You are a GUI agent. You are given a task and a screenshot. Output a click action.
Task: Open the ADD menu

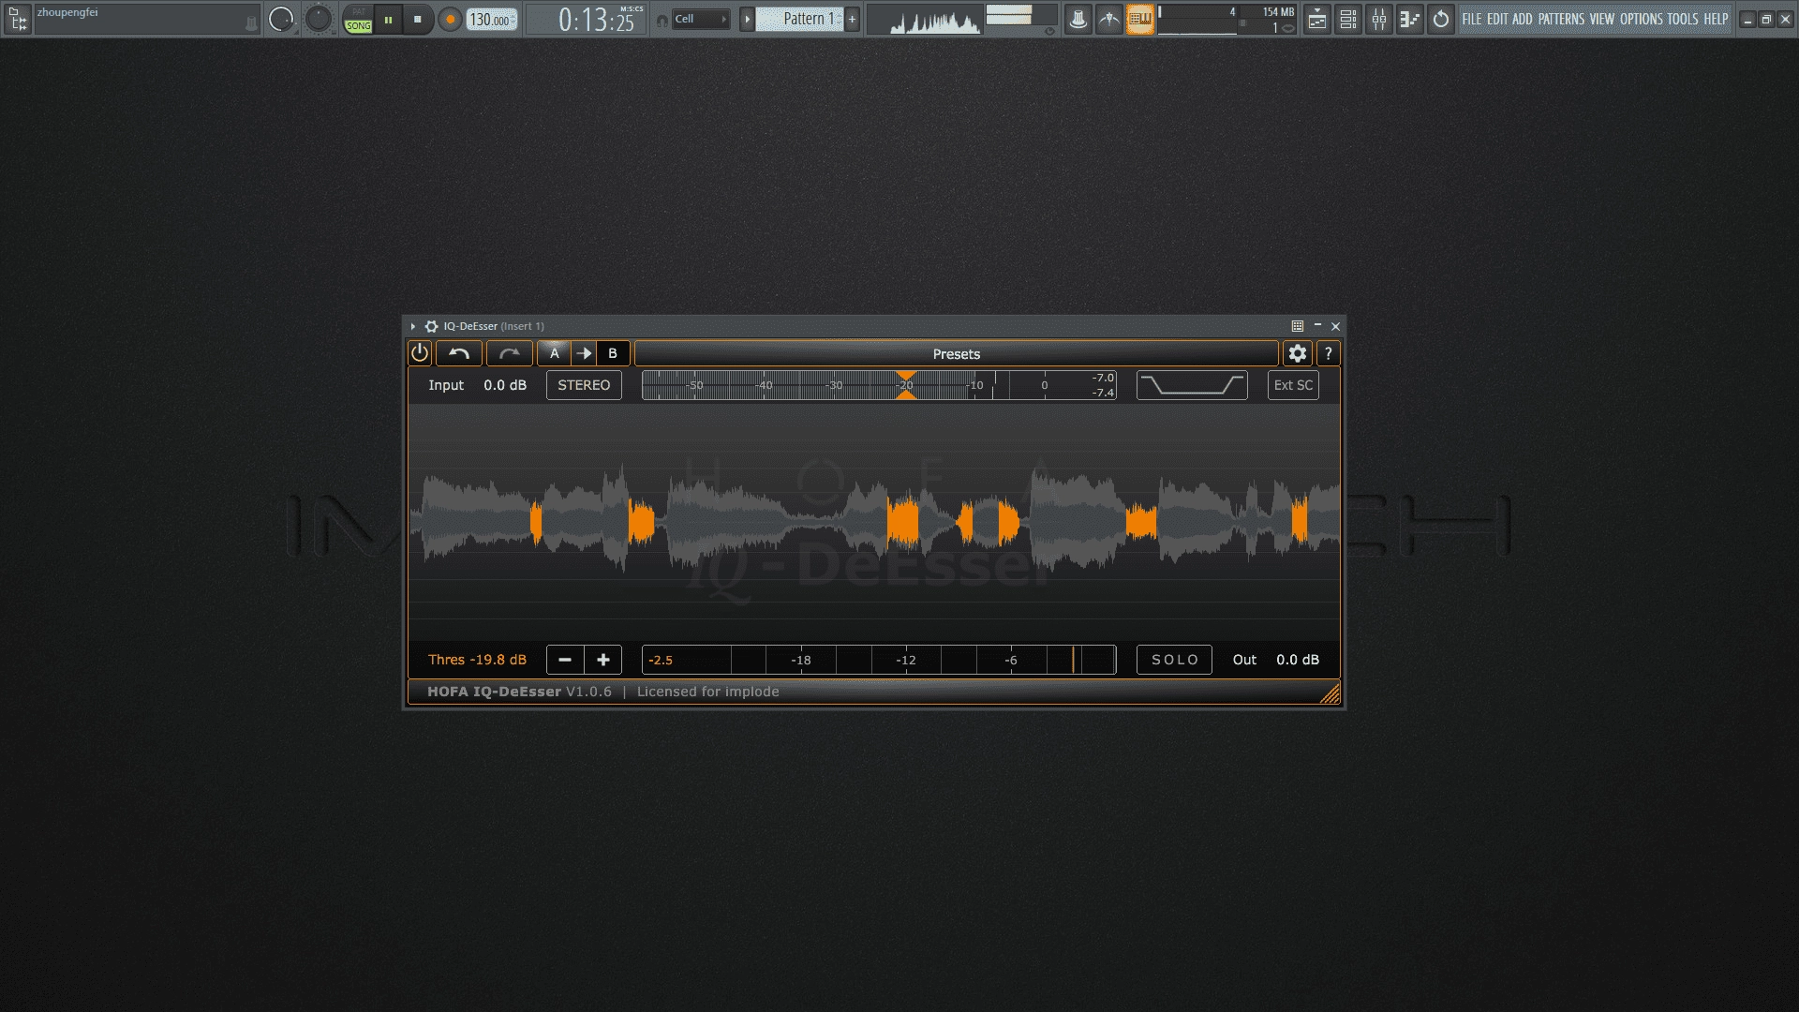[1522, 19]
